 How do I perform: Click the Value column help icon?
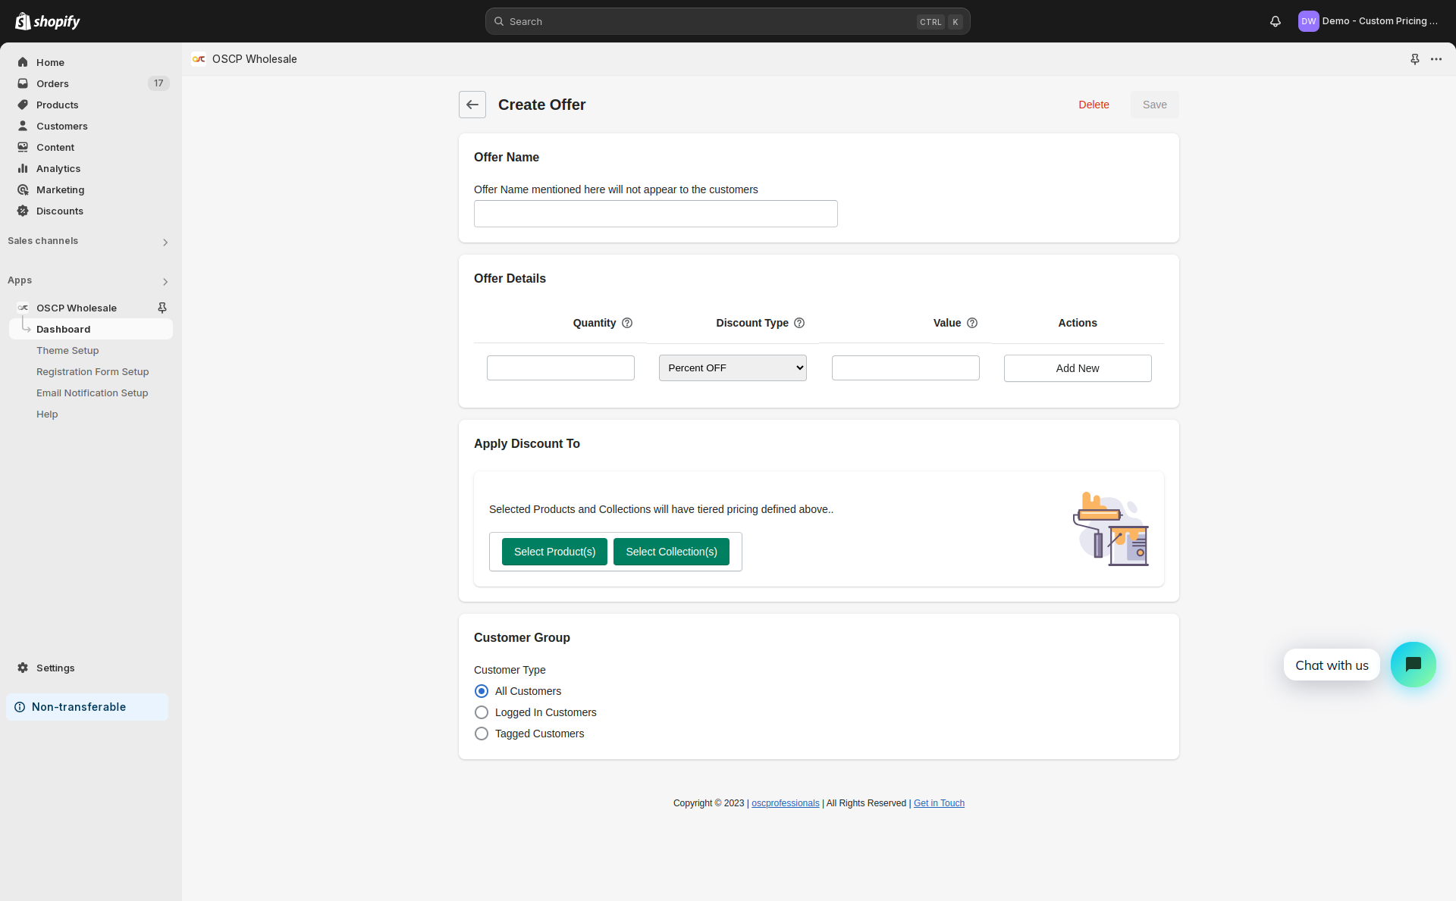tap(972, 323)
